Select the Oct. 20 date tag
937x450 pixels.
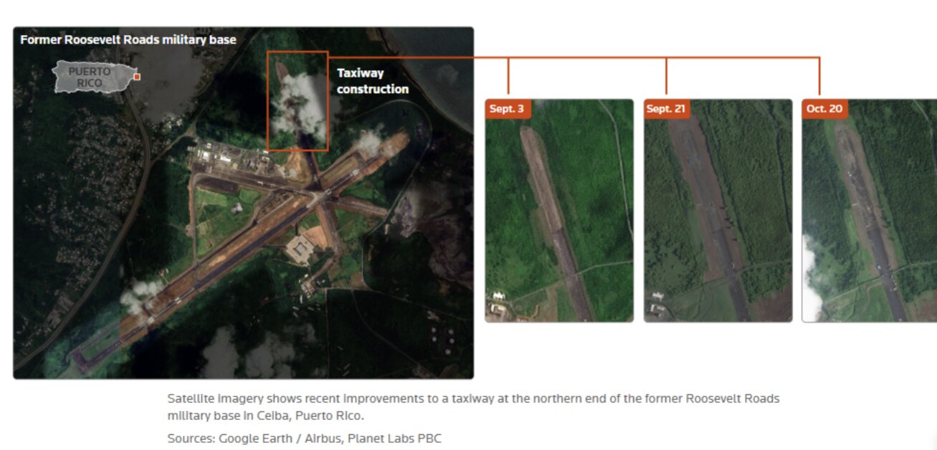click(823, 109)
